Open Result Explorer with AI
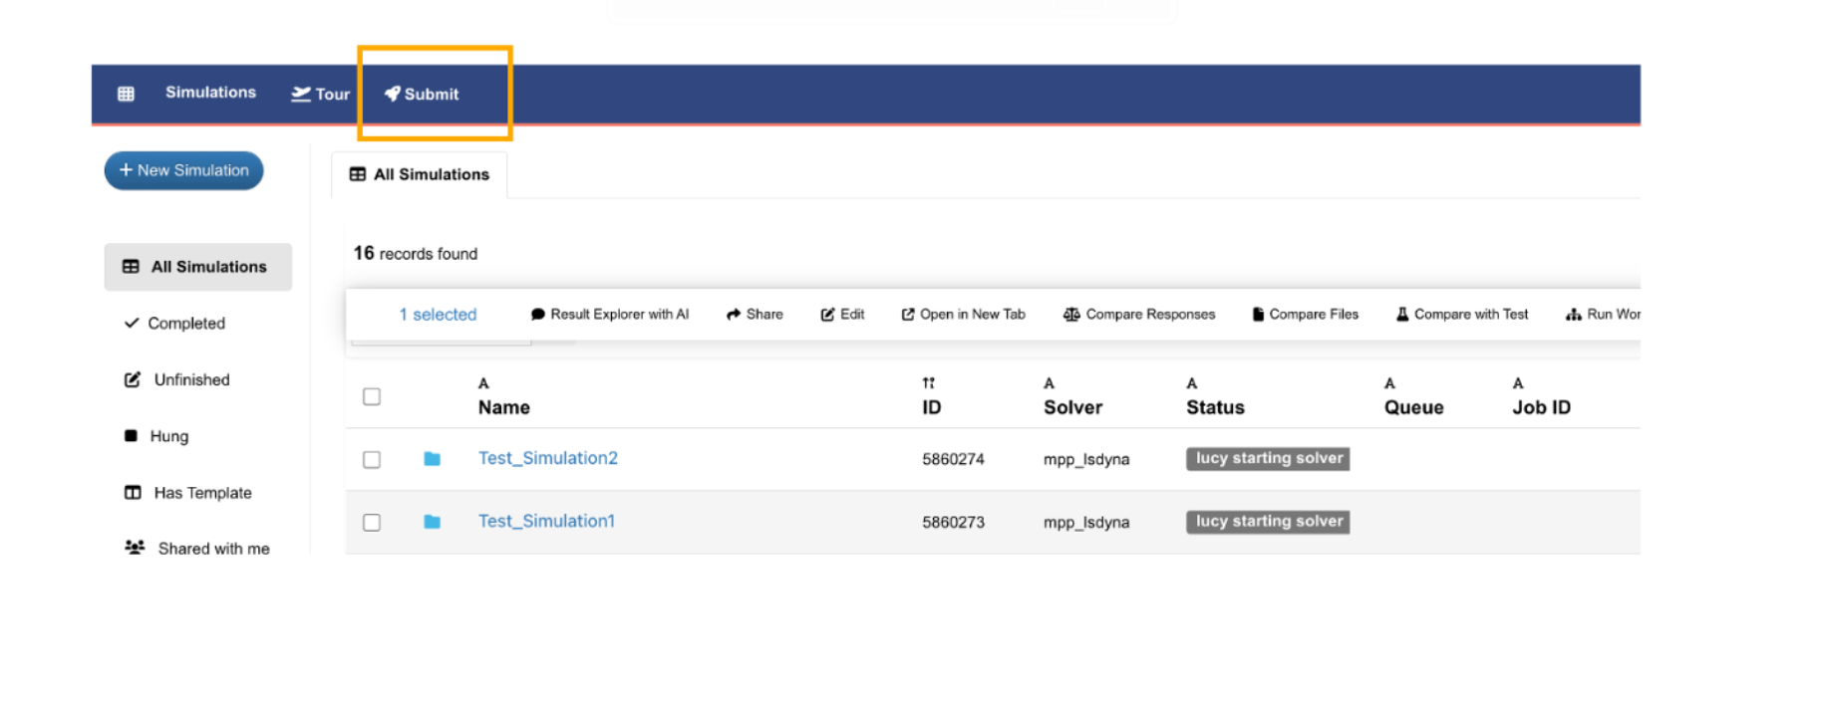1821x710 pixels. [x=609, y=315]
